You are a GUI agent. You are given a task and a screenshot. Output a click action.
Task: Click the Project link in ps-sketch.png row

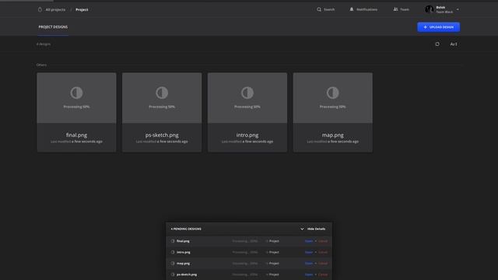tap(274, 275)
